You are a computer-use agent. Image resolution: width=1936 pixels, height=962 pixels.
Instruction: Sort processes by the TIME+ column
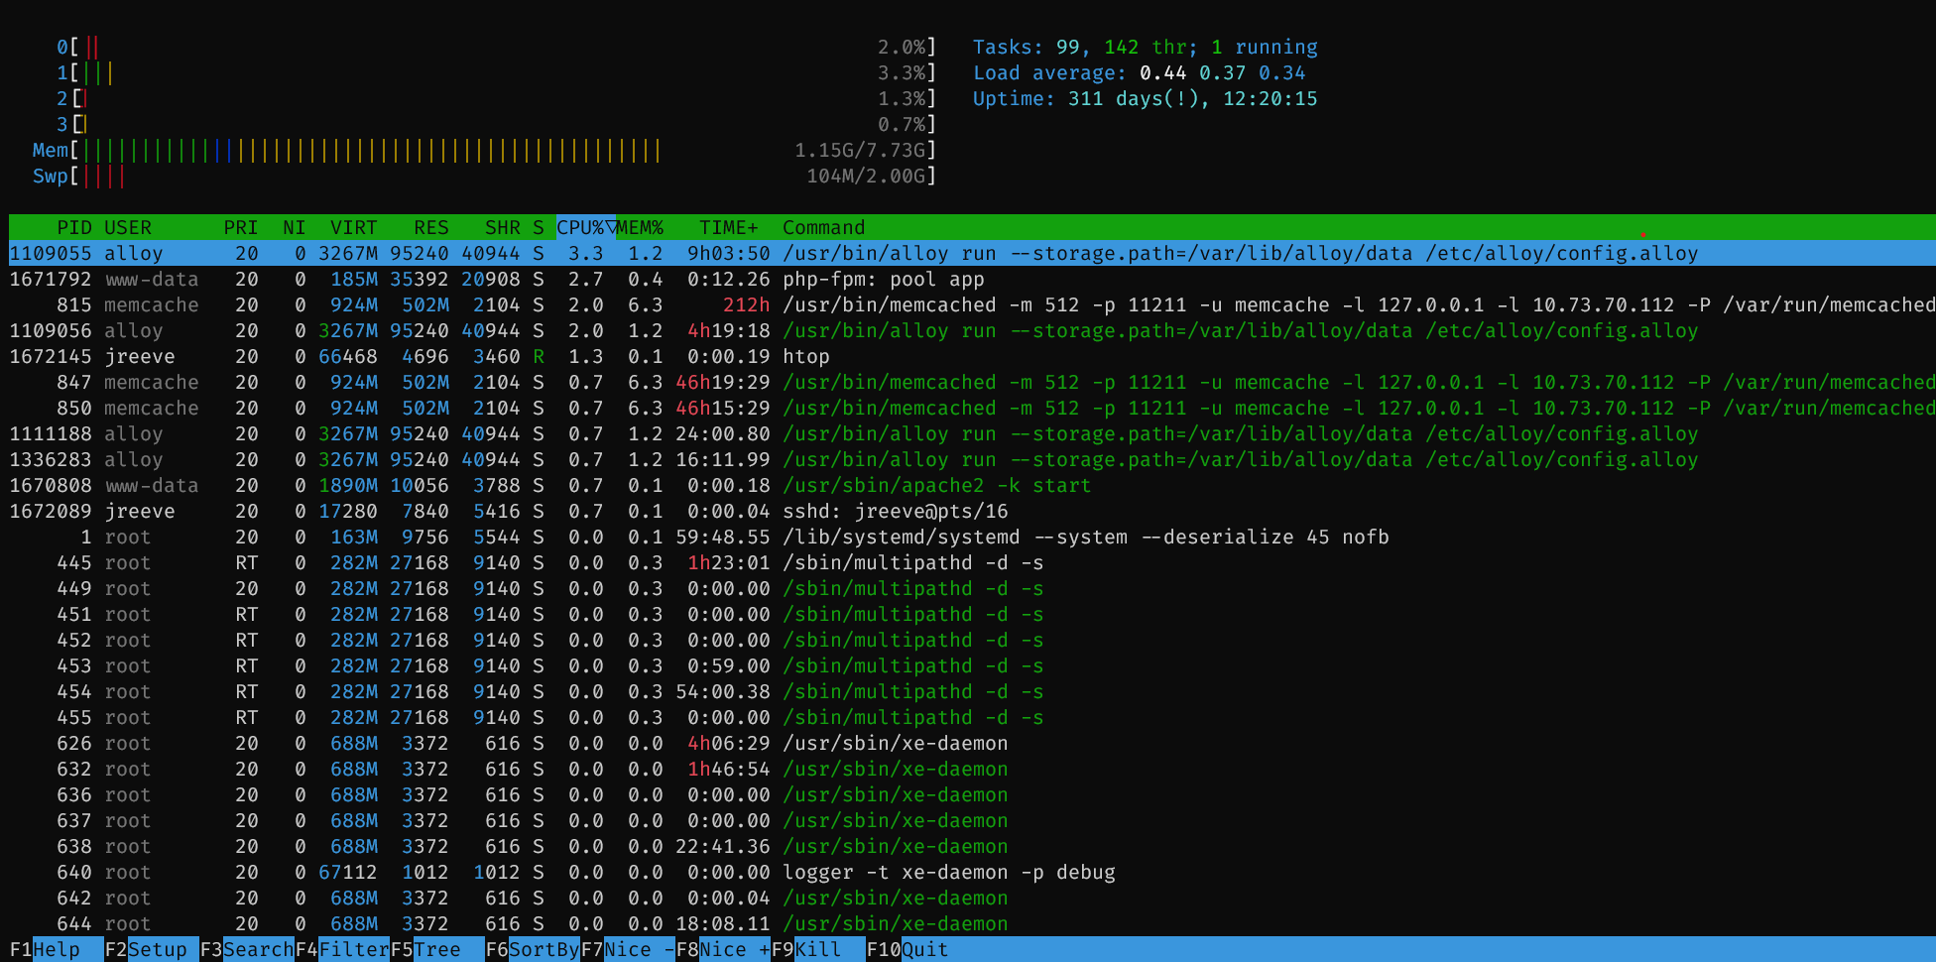728,227
